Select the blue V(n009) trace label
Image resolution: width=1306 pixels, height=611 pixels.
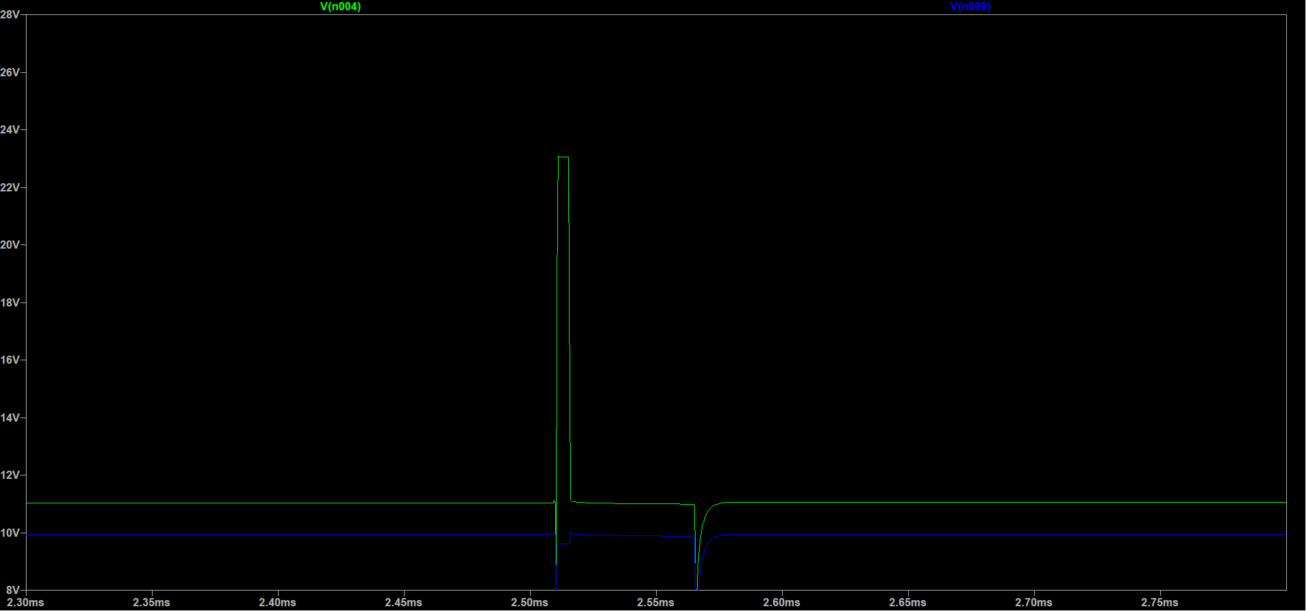(x=970, y=7)
